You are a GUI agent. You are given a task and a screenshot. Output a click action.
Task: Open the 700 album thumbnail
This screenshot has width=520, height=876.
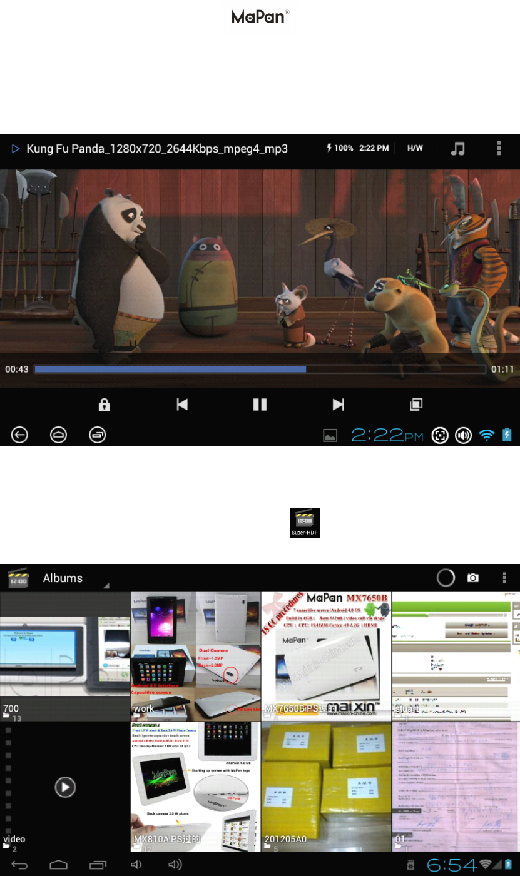(65, 656)
